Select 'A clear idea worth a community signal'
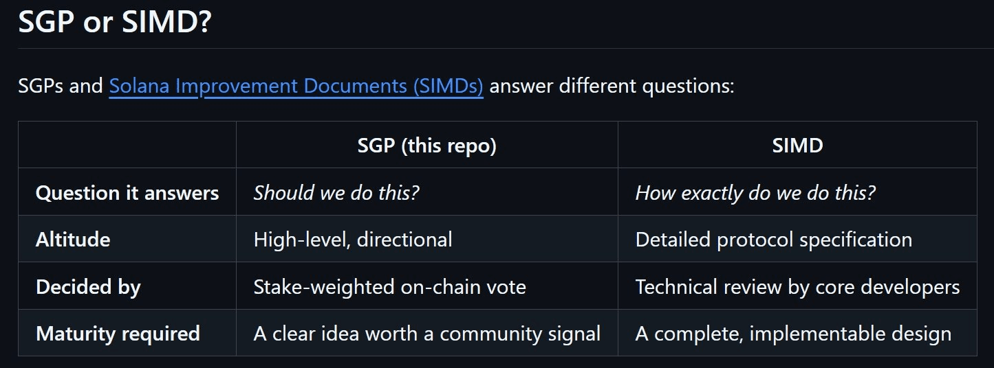 coord(426,334)
